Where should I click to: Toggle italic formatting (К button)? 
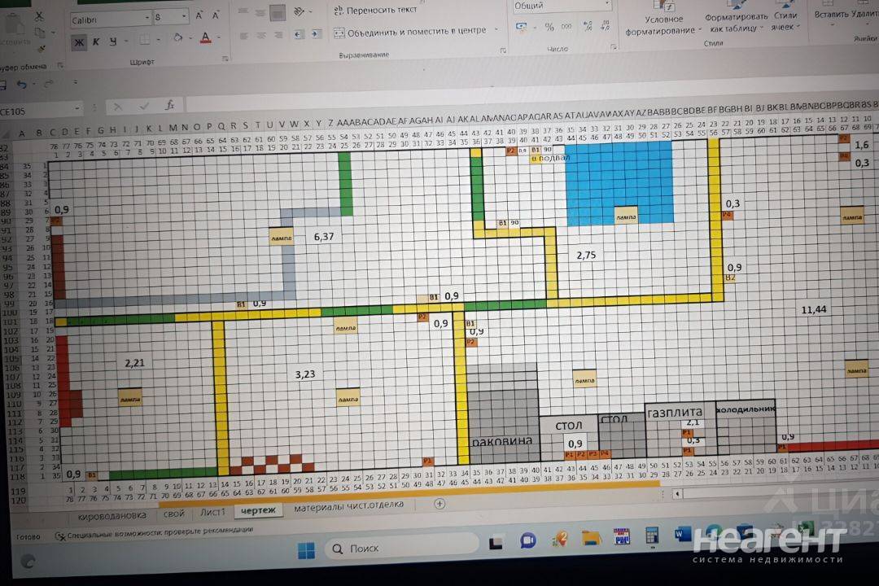click(96, 42)
